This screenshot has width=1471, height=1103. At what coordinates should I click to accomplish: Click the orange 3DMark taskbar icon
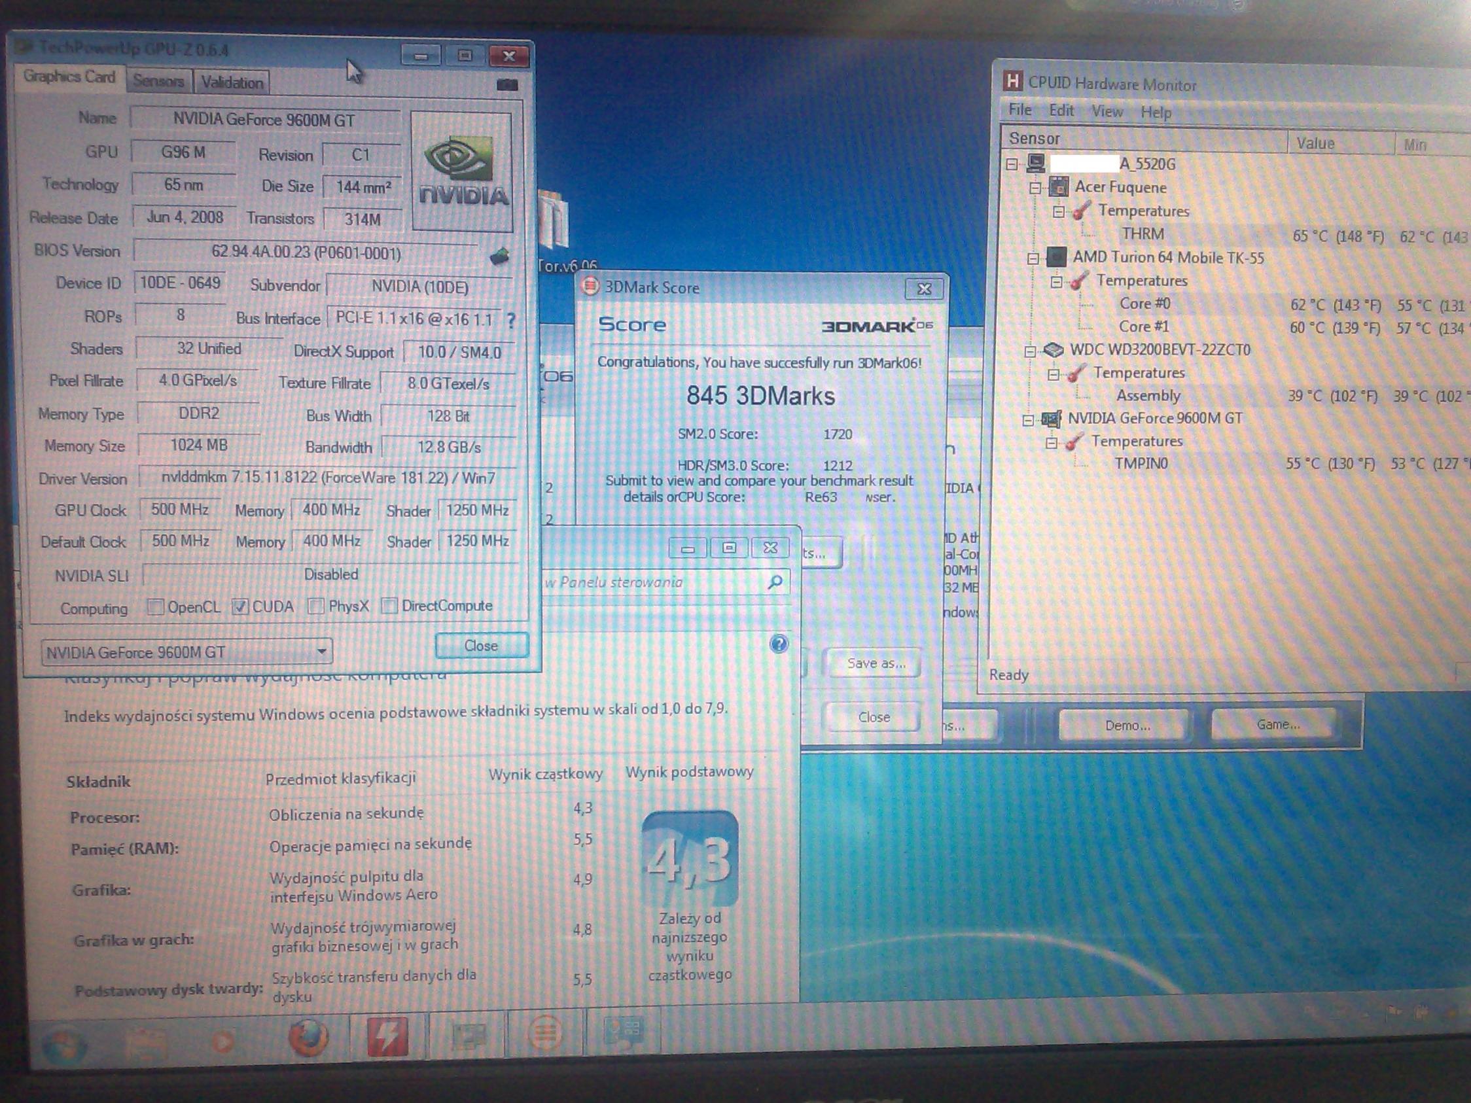click(x=545, y=1033)
